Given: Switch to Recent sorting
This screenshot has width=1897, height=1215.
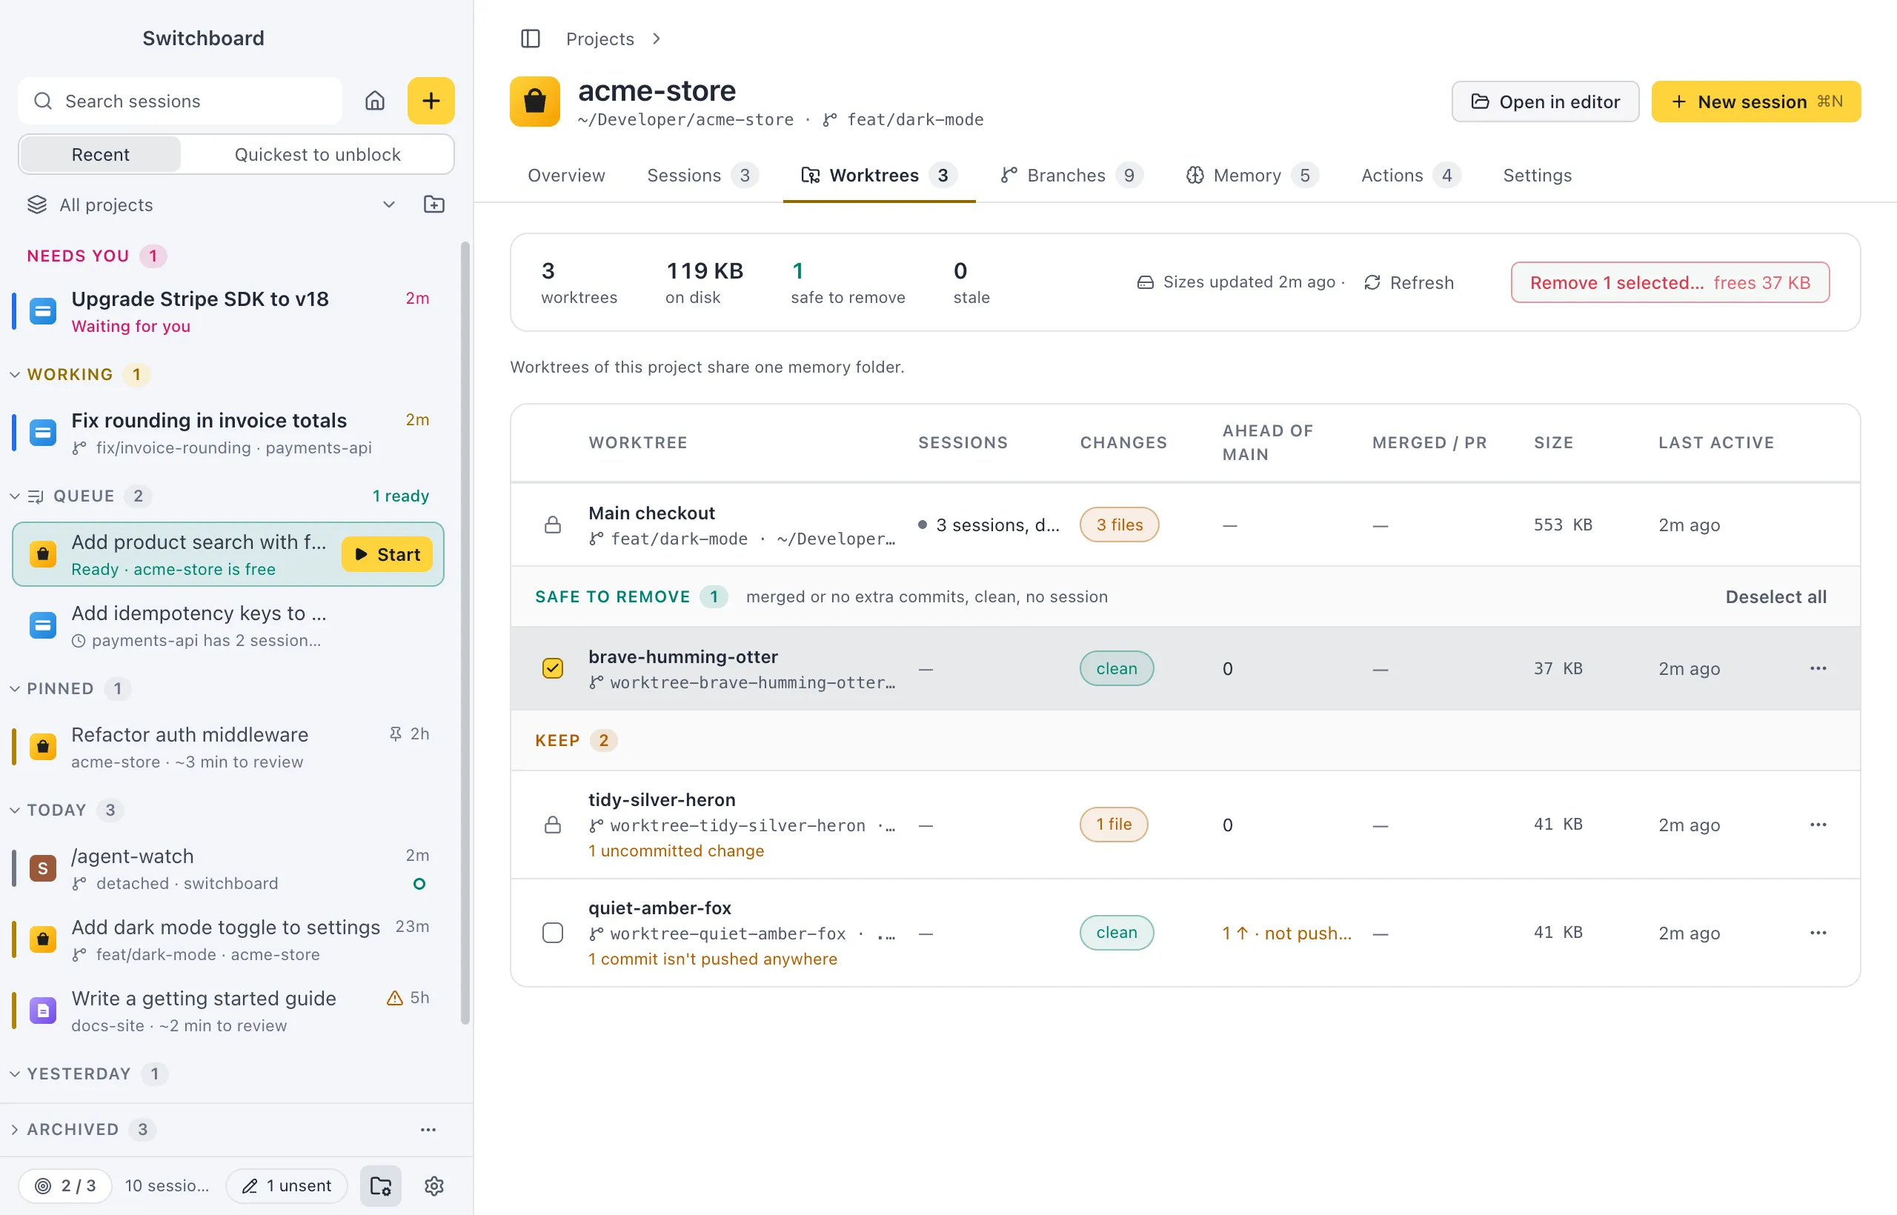Looking at the screenshot, I should (x=100, y=155).
